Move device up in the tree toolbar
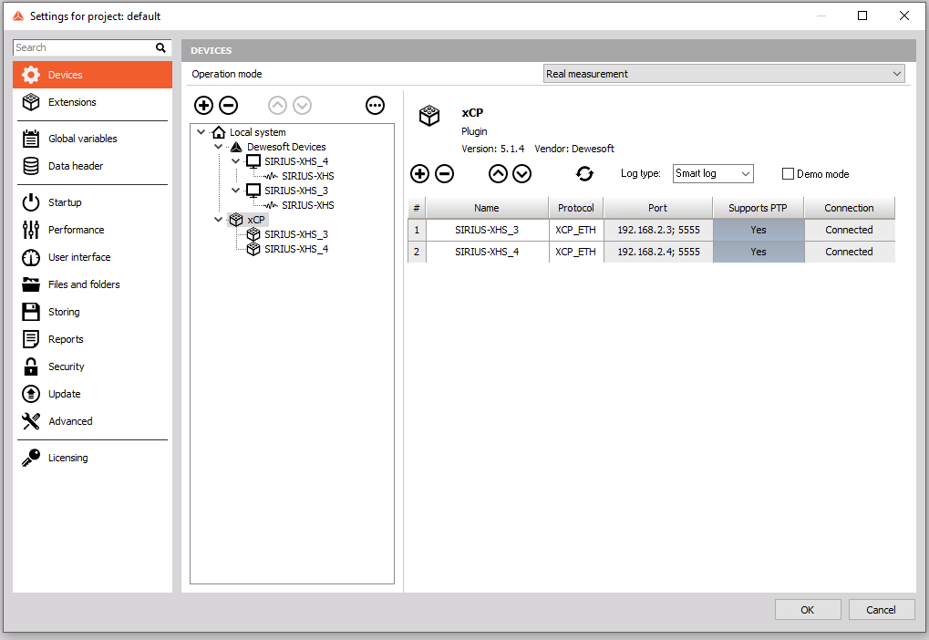929x640 pixels. pyautogui.click(x=277, y=106)
